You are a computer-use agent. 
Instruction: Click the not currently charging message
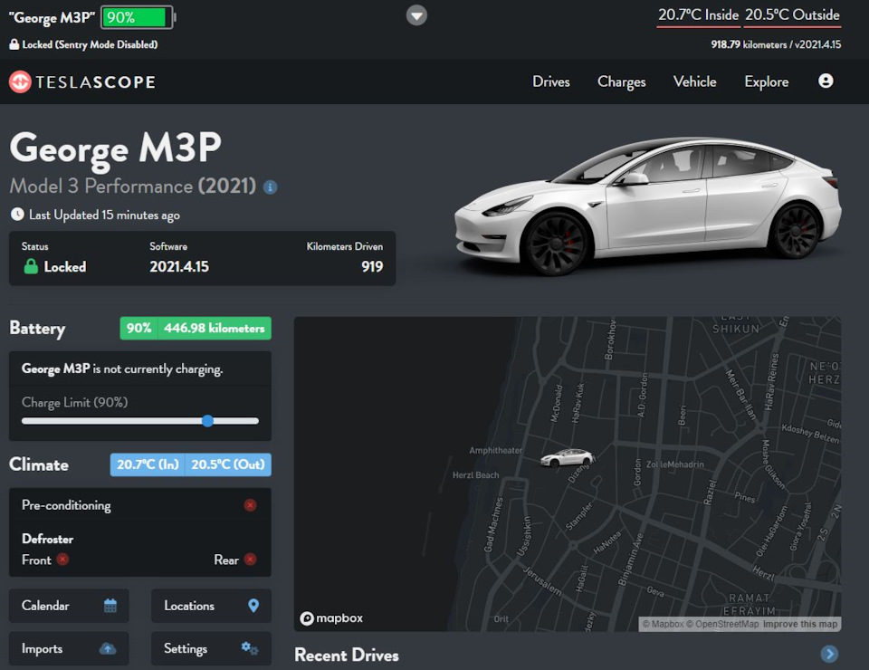click(122, 369)
